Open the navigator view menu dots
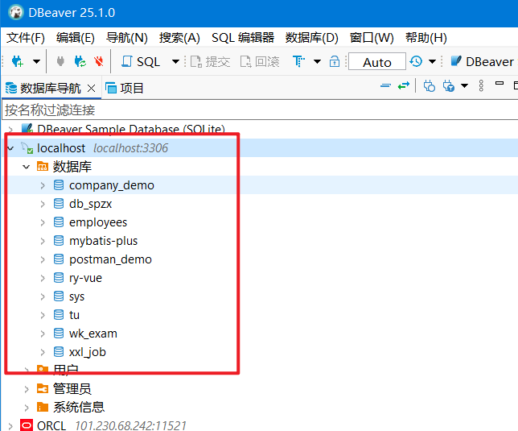518x431 pixels. tap(481, 85)
